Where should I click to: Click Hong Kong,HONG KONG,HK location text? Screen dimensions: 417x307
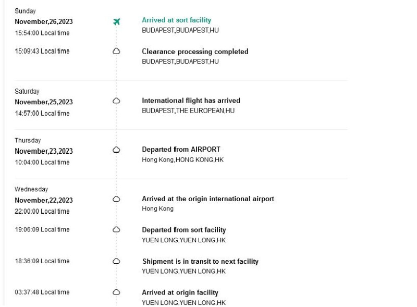pyautogui.click(x=183, y=159)
